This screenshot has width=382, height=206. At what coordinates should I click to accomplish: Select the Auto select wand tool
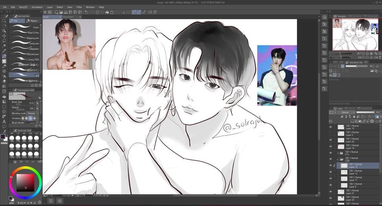tap(4, 46)
